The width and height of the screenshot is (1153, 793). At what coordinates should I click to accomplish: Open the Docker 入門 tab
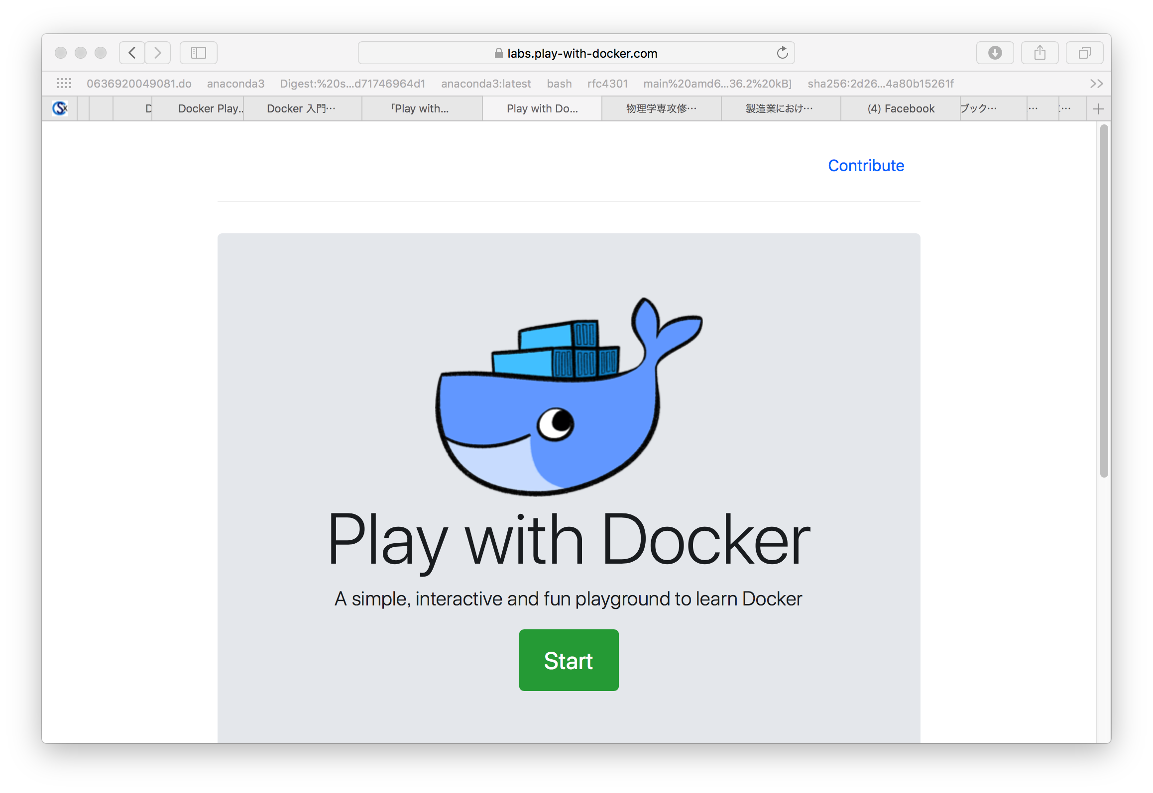[x=301, y=109]
